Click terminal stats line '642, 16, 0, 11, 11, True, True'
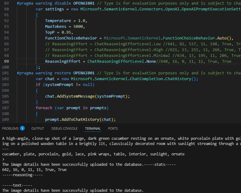 34,170
